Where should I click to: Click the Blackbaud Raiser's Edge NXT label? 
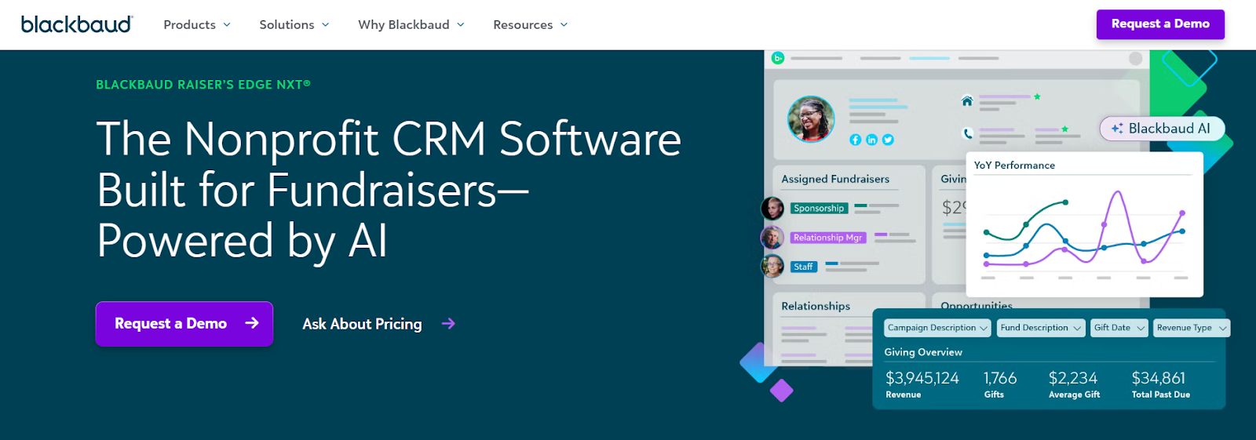pos(203,85)
